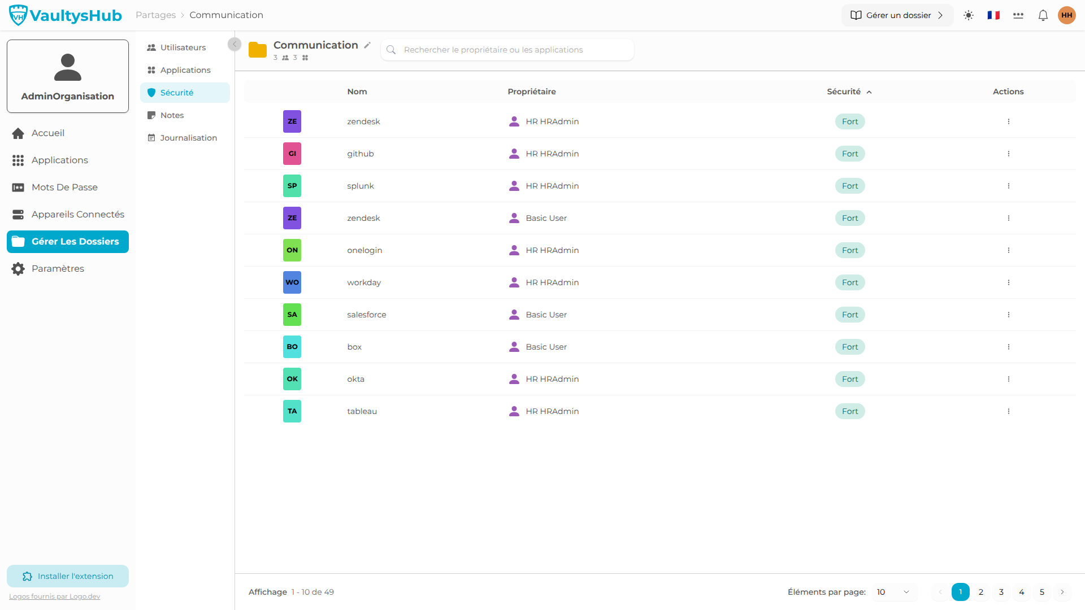The width and height of the screenshot is (1085, 610).
Task: Go to the next page arrow
Action: (x=1062, y=592)
